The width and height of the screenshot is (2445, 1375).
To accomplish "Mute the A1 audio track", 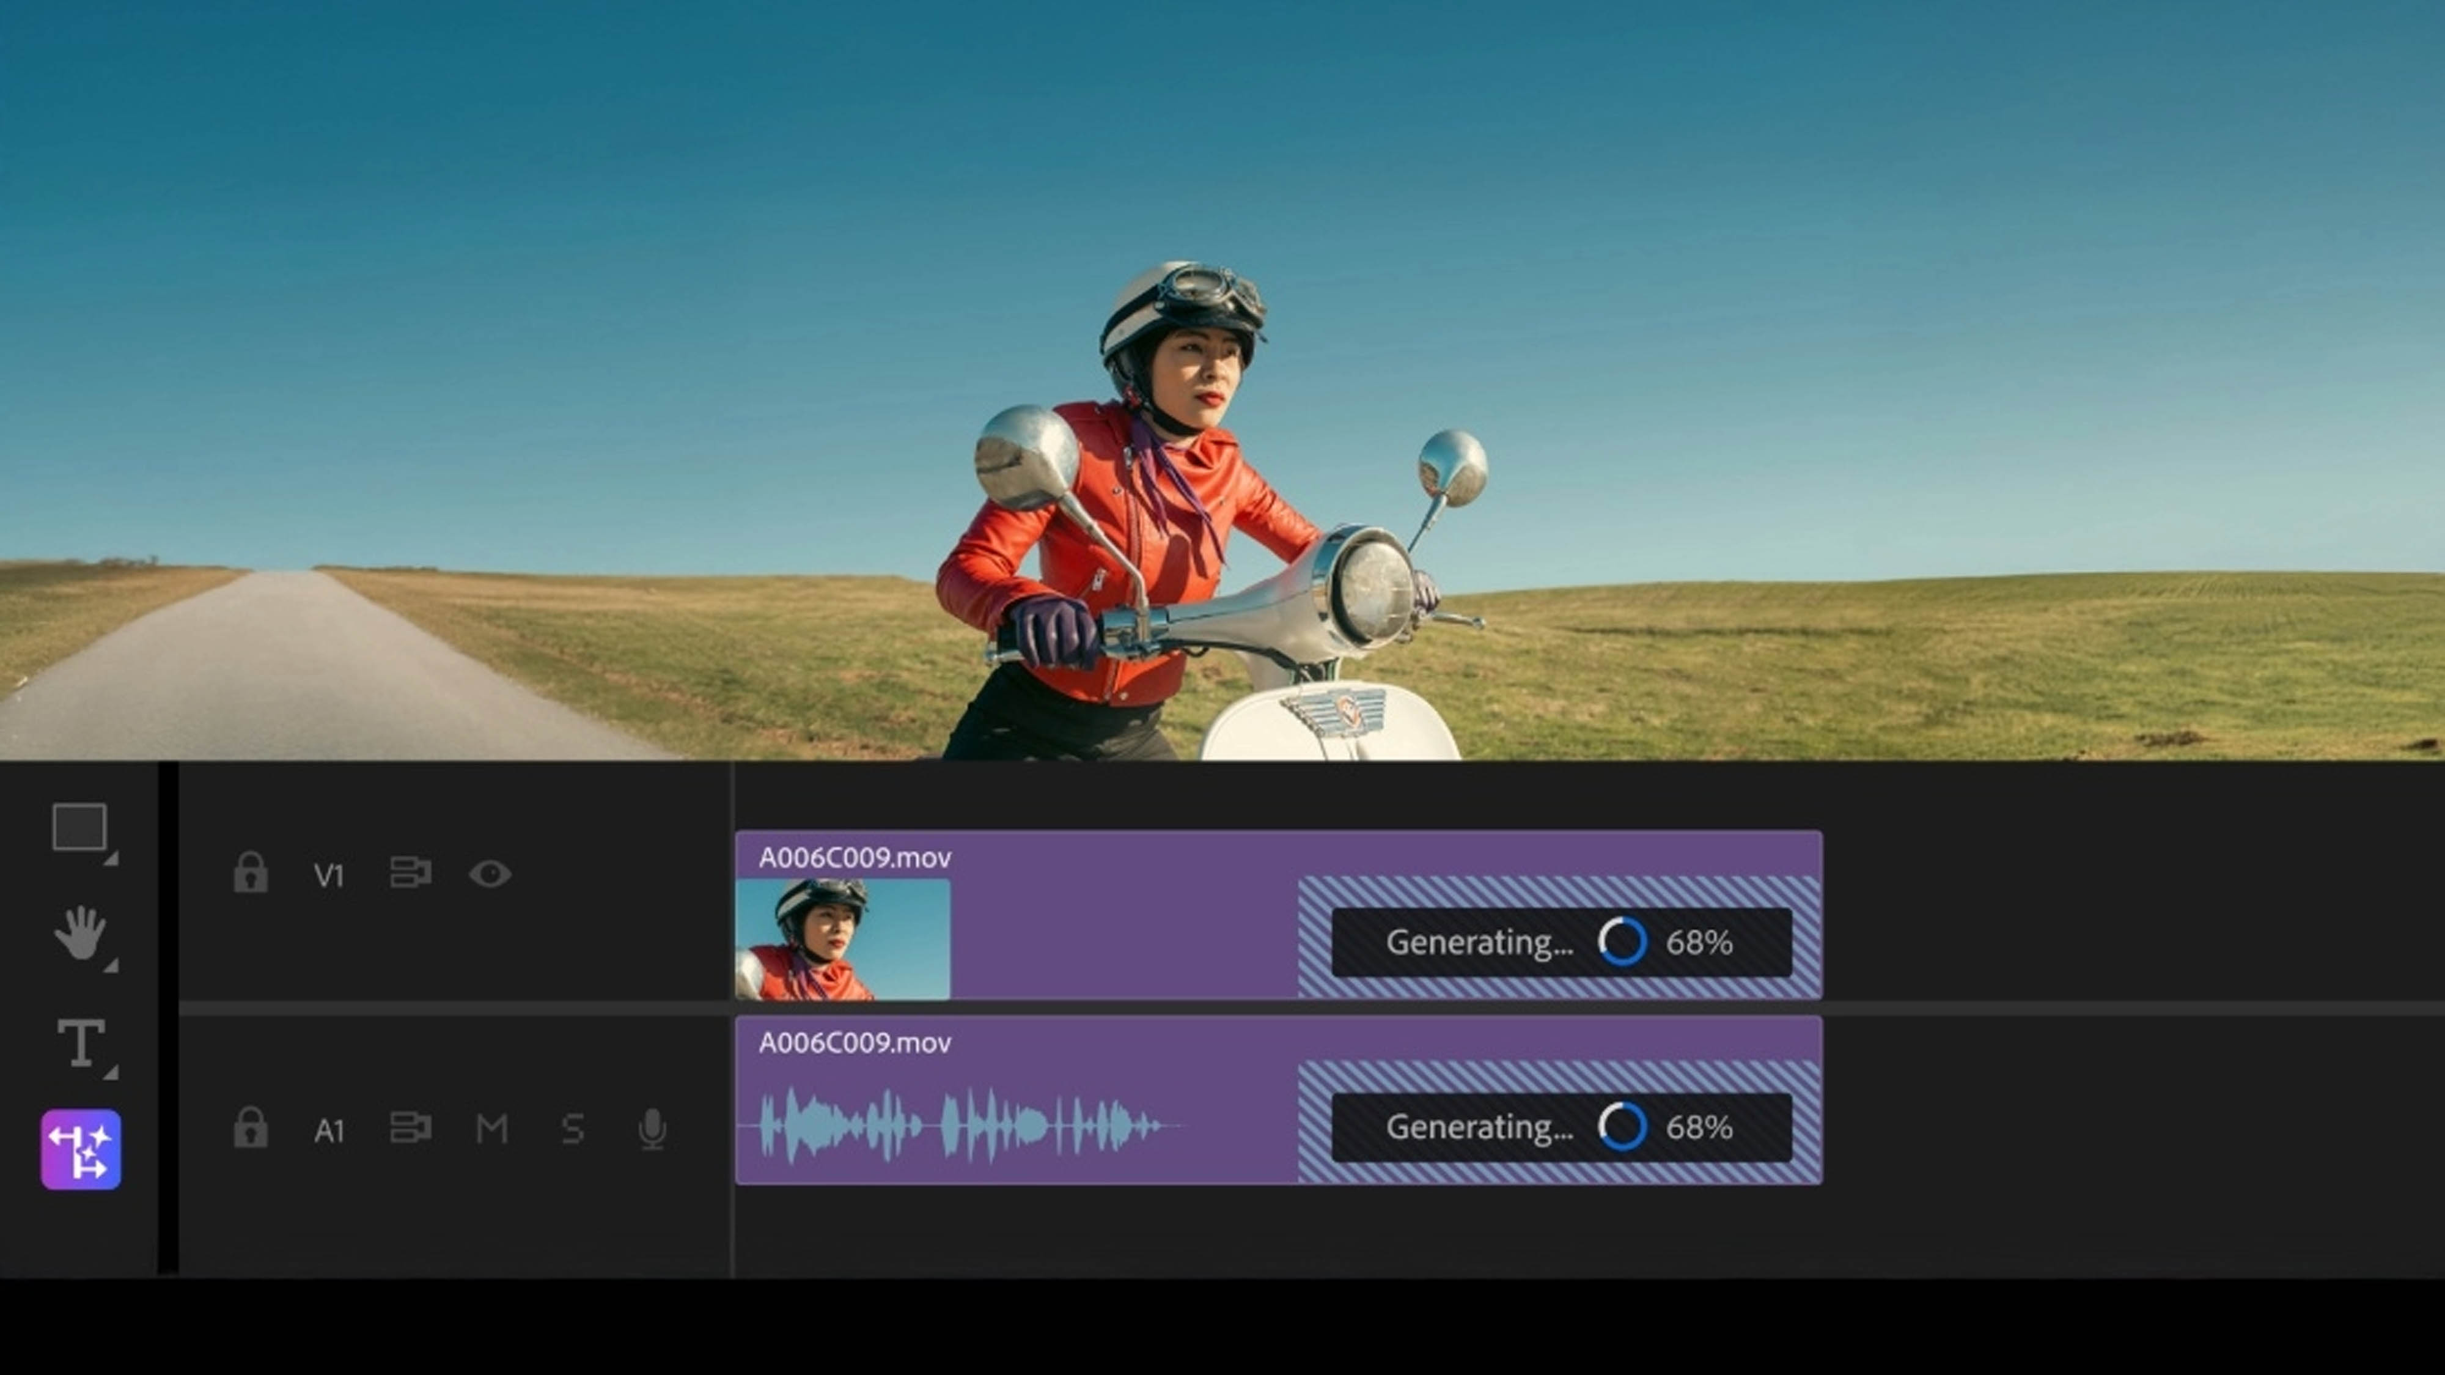I will pos(491,1130).
